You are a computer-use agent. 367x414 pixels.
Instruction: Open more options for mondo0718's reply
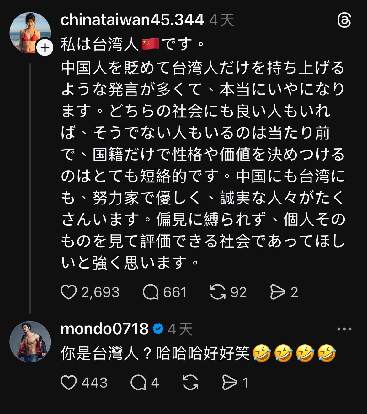point(344,329)
